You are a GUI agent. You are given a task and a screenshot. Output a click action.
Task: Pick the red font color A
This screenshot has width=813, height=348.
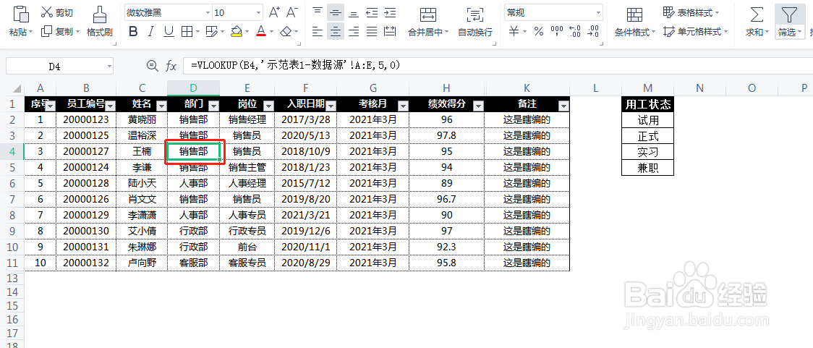click(x=261, y=32)
